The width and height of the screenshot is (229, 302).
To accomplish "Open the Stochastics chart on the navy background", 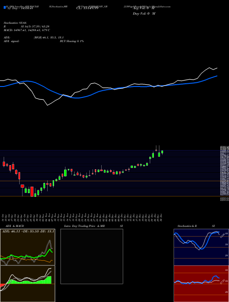I will coord(201,247).
